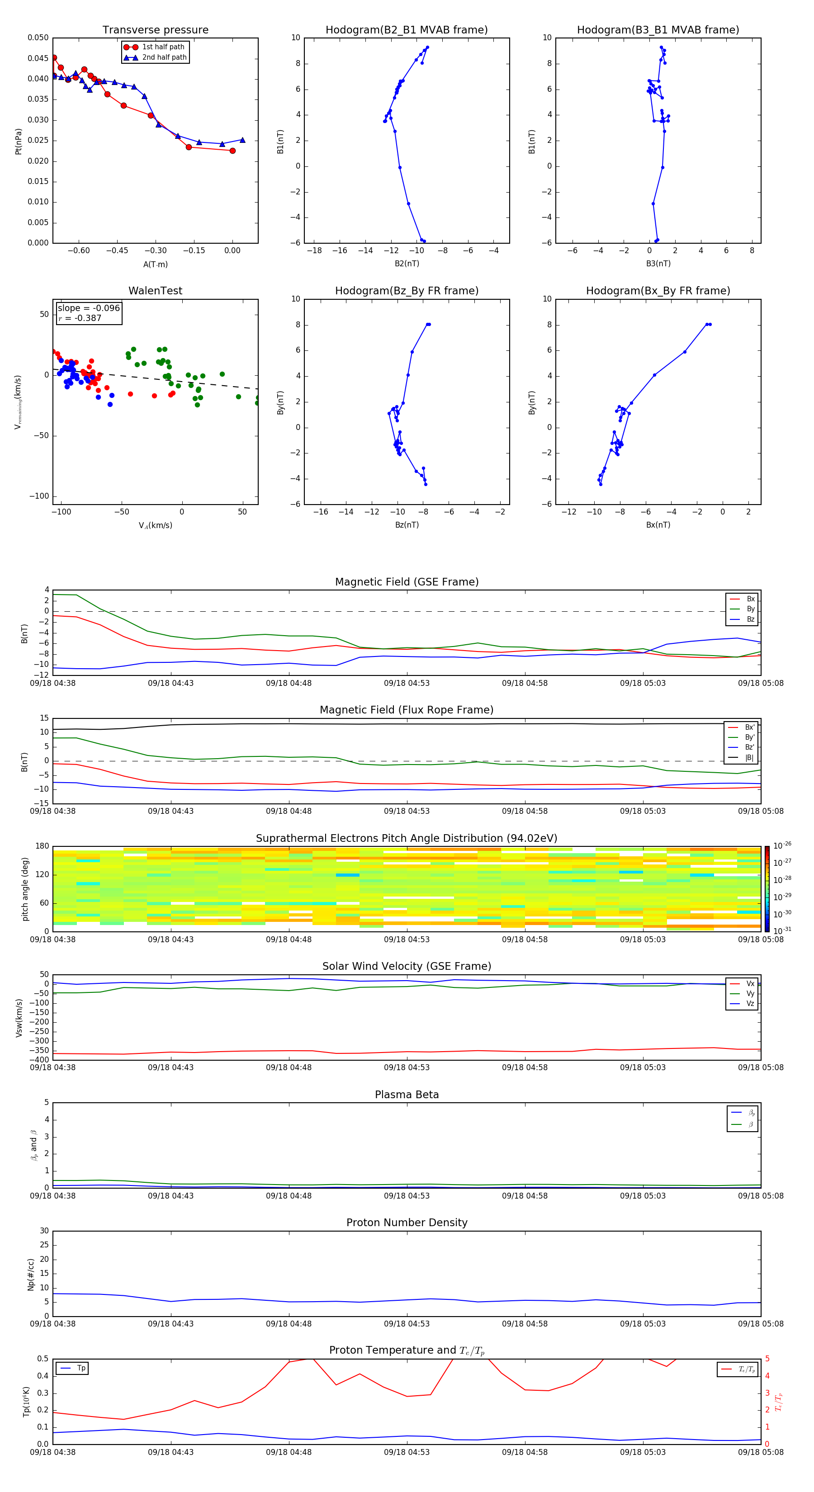This screenshot has height=1492, width=814.
Task: Select the βp entry in Plasma Beta legend
Action: (x=743, y=1113)
